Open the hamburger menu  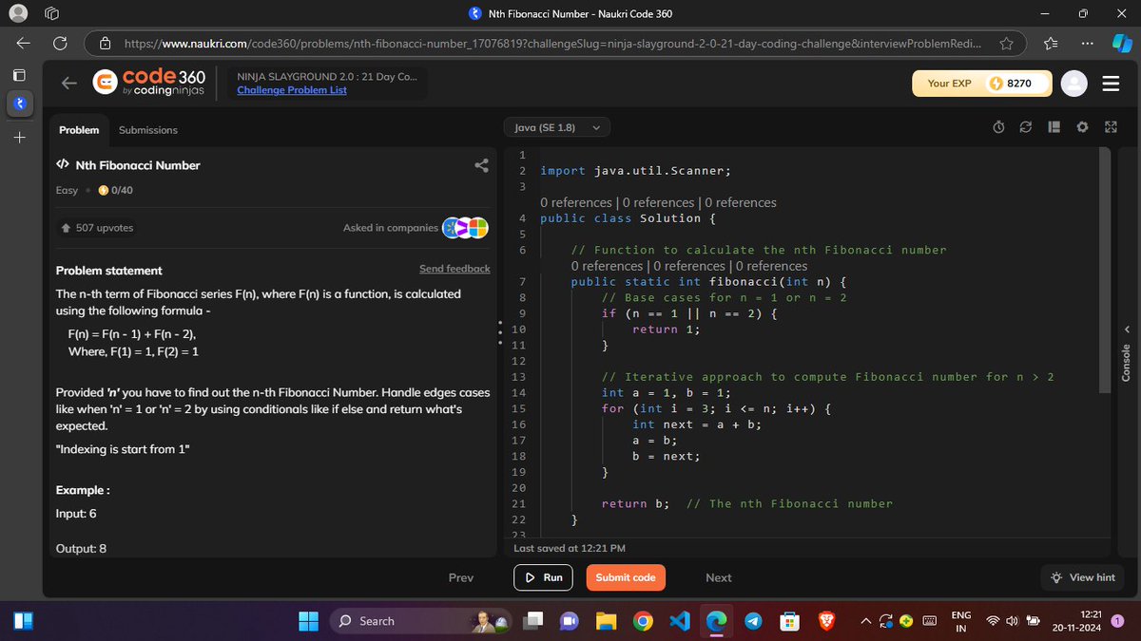[x=1111, y=84]
